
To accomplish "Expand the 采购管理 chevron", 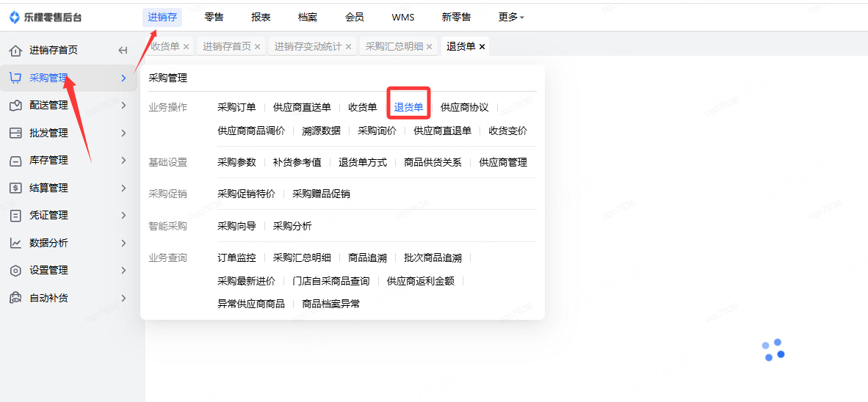I will 123,78.
